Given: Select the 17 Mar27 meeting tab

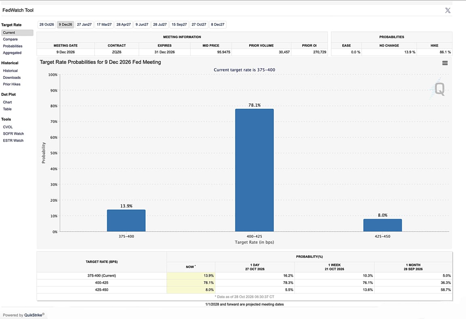Looking at the screenshot, I should [104, 25].
